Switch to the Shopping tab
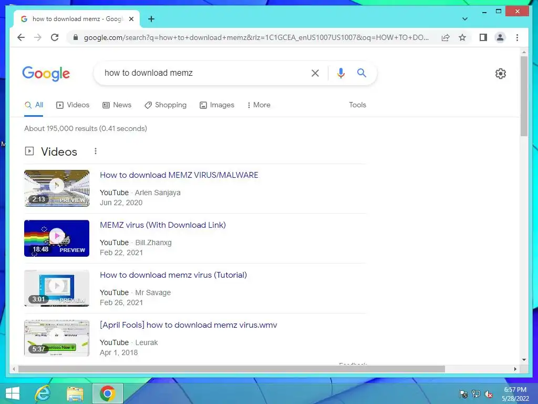This screenshot has height=404, width=538. [x=165, y=105]
